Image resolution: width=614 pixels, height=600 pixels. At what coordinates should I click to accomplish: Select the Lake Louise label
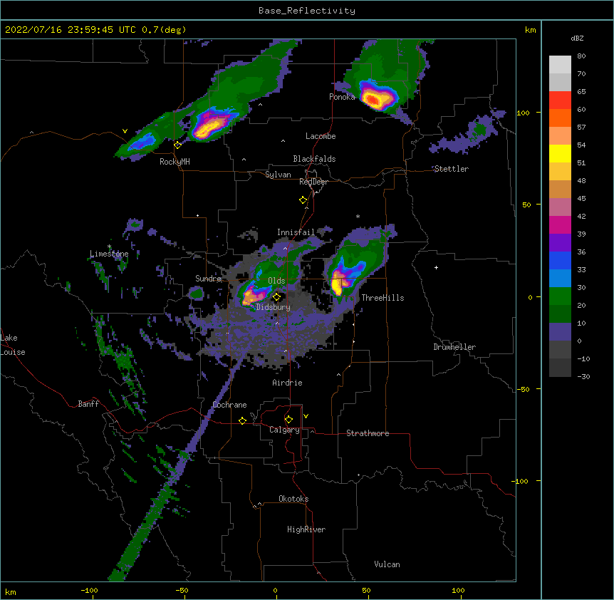(x=13, y=345)
